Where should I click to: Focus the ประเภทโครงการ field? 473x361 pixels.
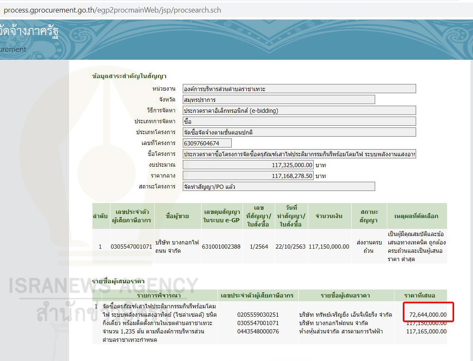click(299, 132)
